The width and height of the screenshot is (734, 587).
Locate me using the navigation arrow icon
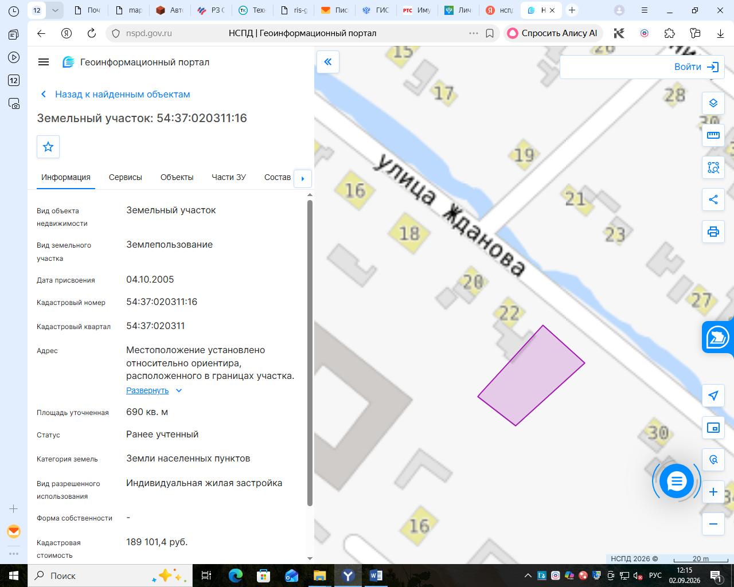click(x=713, y=396)
